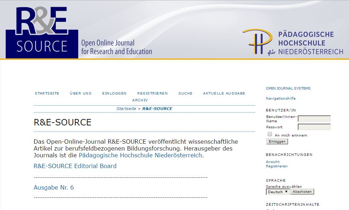This screenshot has width=349, height=210.
Task: Click the Zeitschrifteninhalte sidebar heading
Action: pos(292,204)
